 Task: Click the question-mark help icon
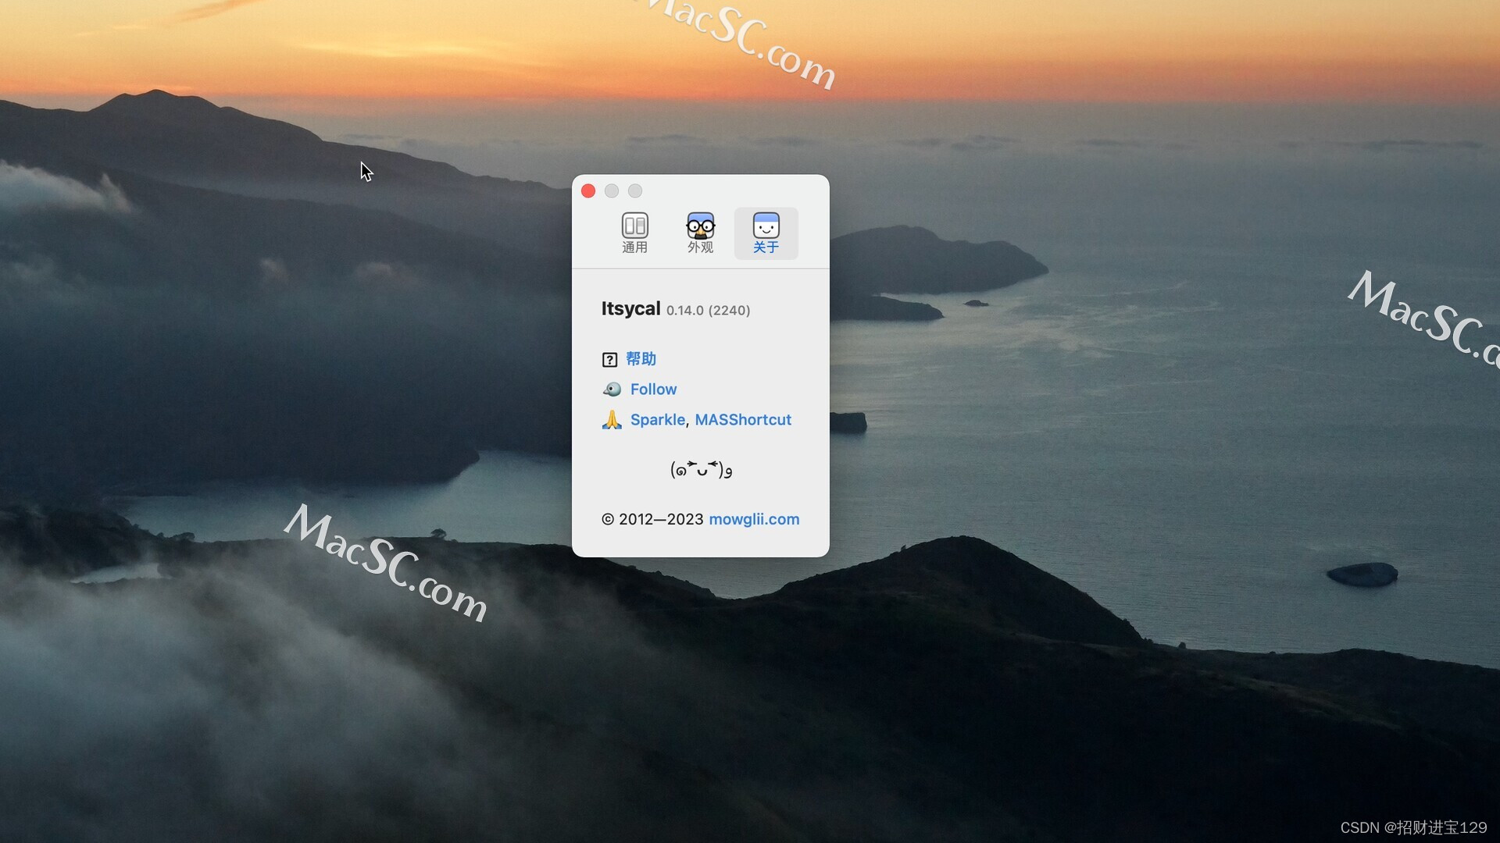[x=609, y=360]
